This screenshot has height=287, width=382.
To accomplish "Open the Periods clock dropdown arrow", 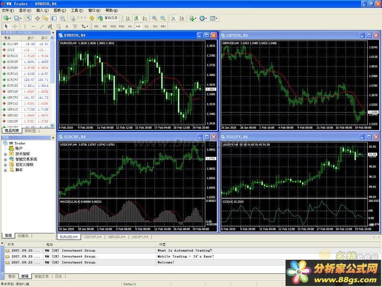I will 206,19.
